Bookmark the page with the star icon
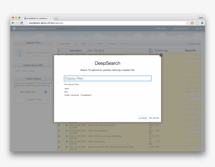Screen dimensions: 215x167 tap(187, 23)
